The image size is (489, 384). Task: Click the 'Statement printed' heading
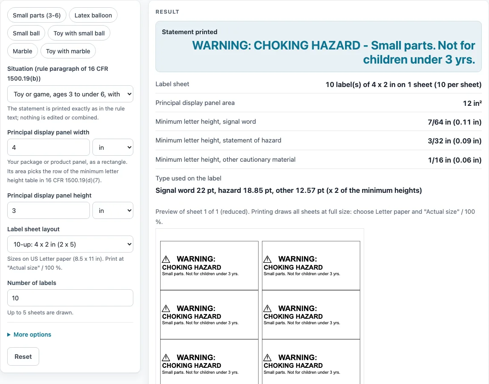[x=190, y=32]
